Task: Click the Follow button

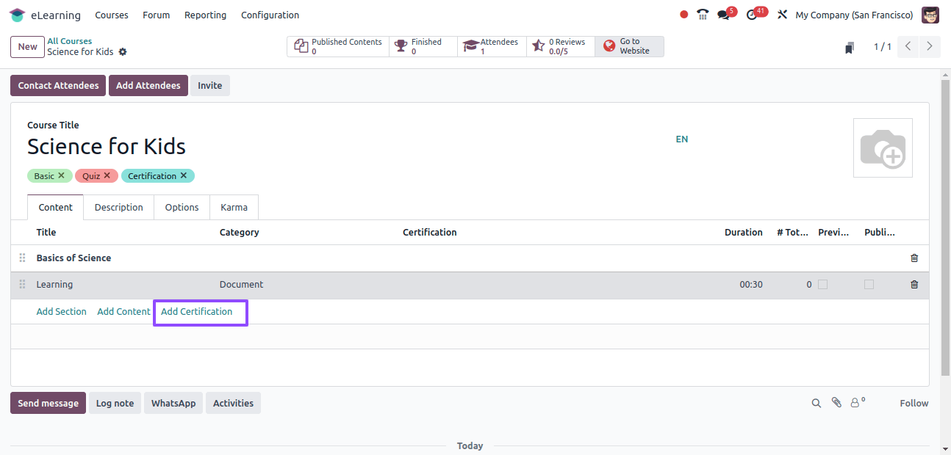Action: [x=914, y=403]
